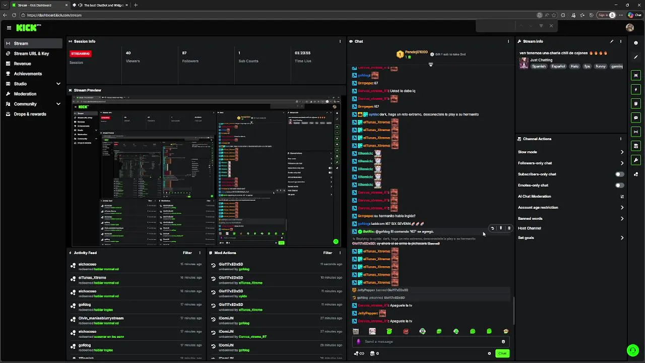
Task: Click the broadcast signal icon in right sidebar
Action: pyautogui.click(x=636, y=132)
